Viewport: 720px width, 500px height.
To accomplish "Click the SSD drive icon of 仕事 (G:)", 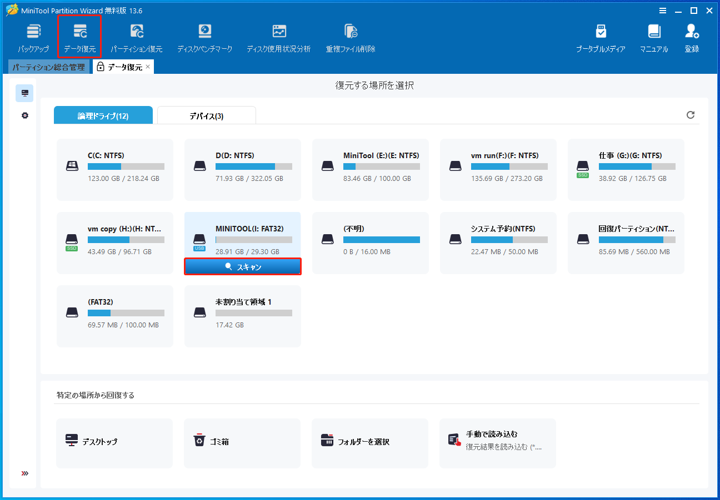I will [583, 168].
